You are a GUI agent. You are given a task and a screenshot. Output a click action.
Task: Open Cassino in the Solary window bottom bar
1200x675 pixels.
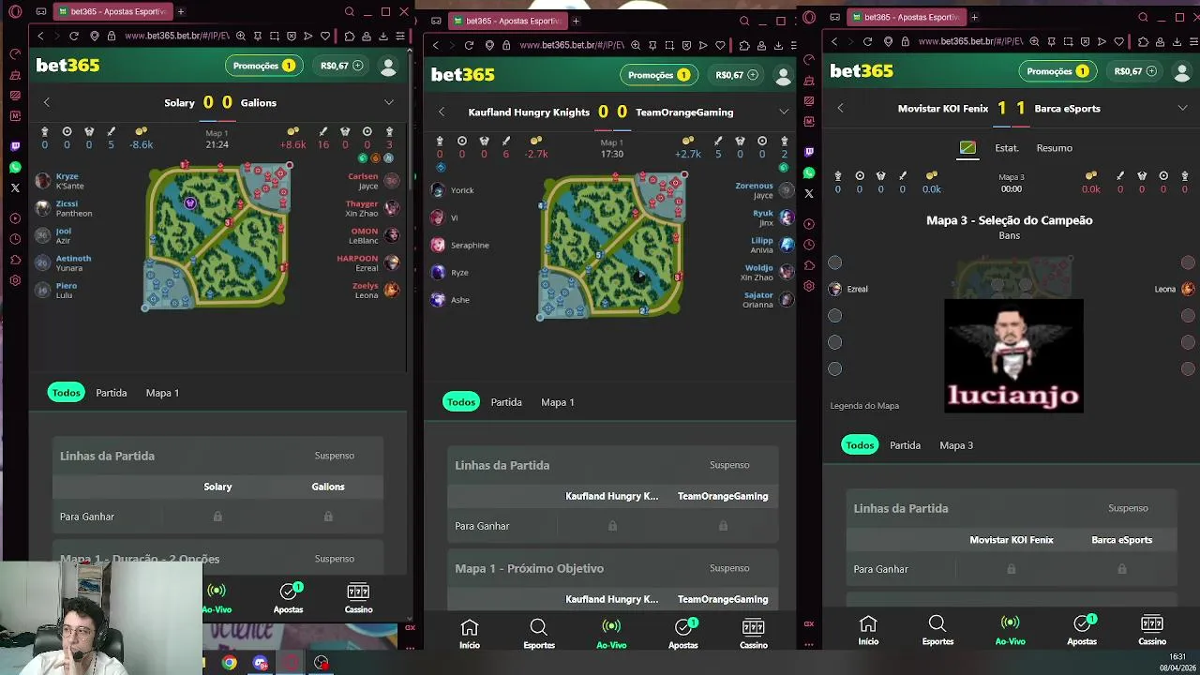pos(358,598)
